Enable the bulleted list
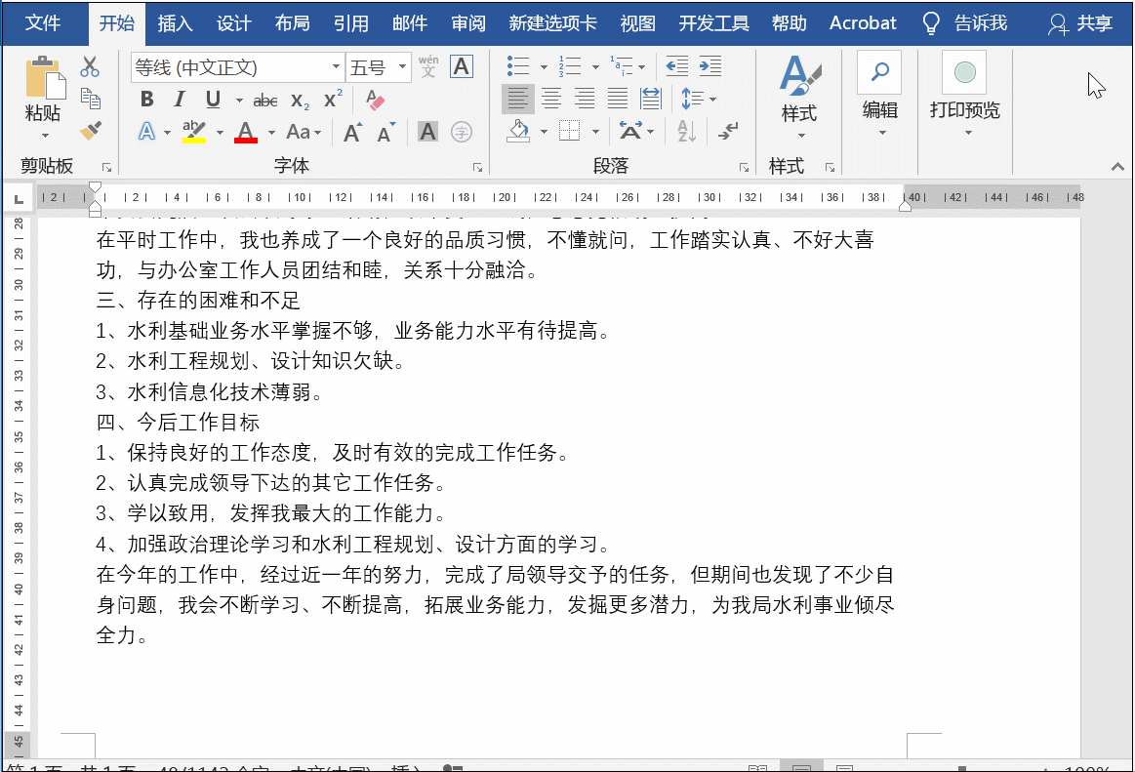The image size is (1135, 772). (518, 66)
